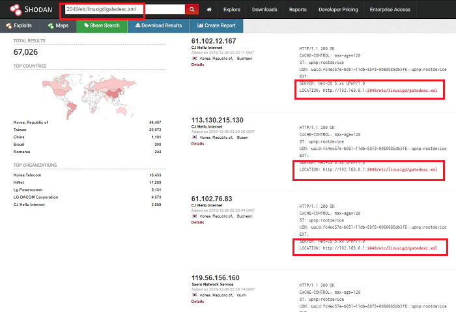Click the Maps icon

[x=51, y=26]
